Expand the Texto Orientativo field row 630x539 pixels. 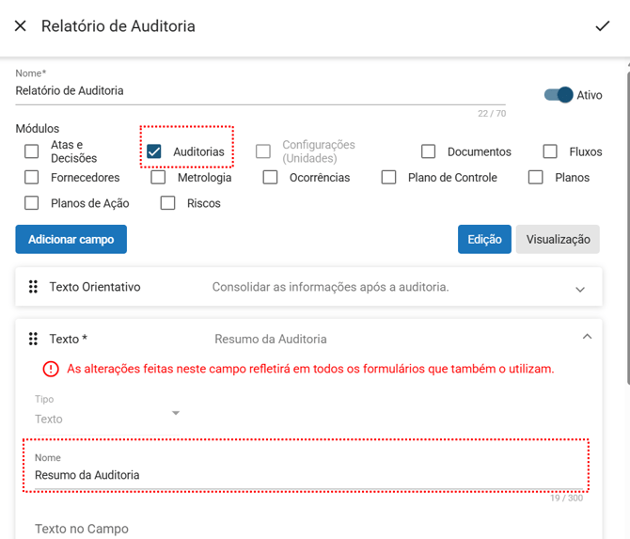tap(580, 289)
